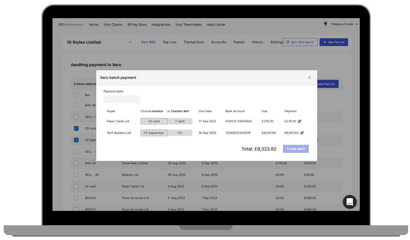Click the edit pencil next to £276.00 payment
410x240 pixels.
pos(299,121)
